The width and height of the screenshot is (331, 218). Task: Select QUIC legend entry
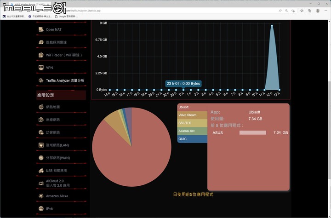click(x=192, y=139)
